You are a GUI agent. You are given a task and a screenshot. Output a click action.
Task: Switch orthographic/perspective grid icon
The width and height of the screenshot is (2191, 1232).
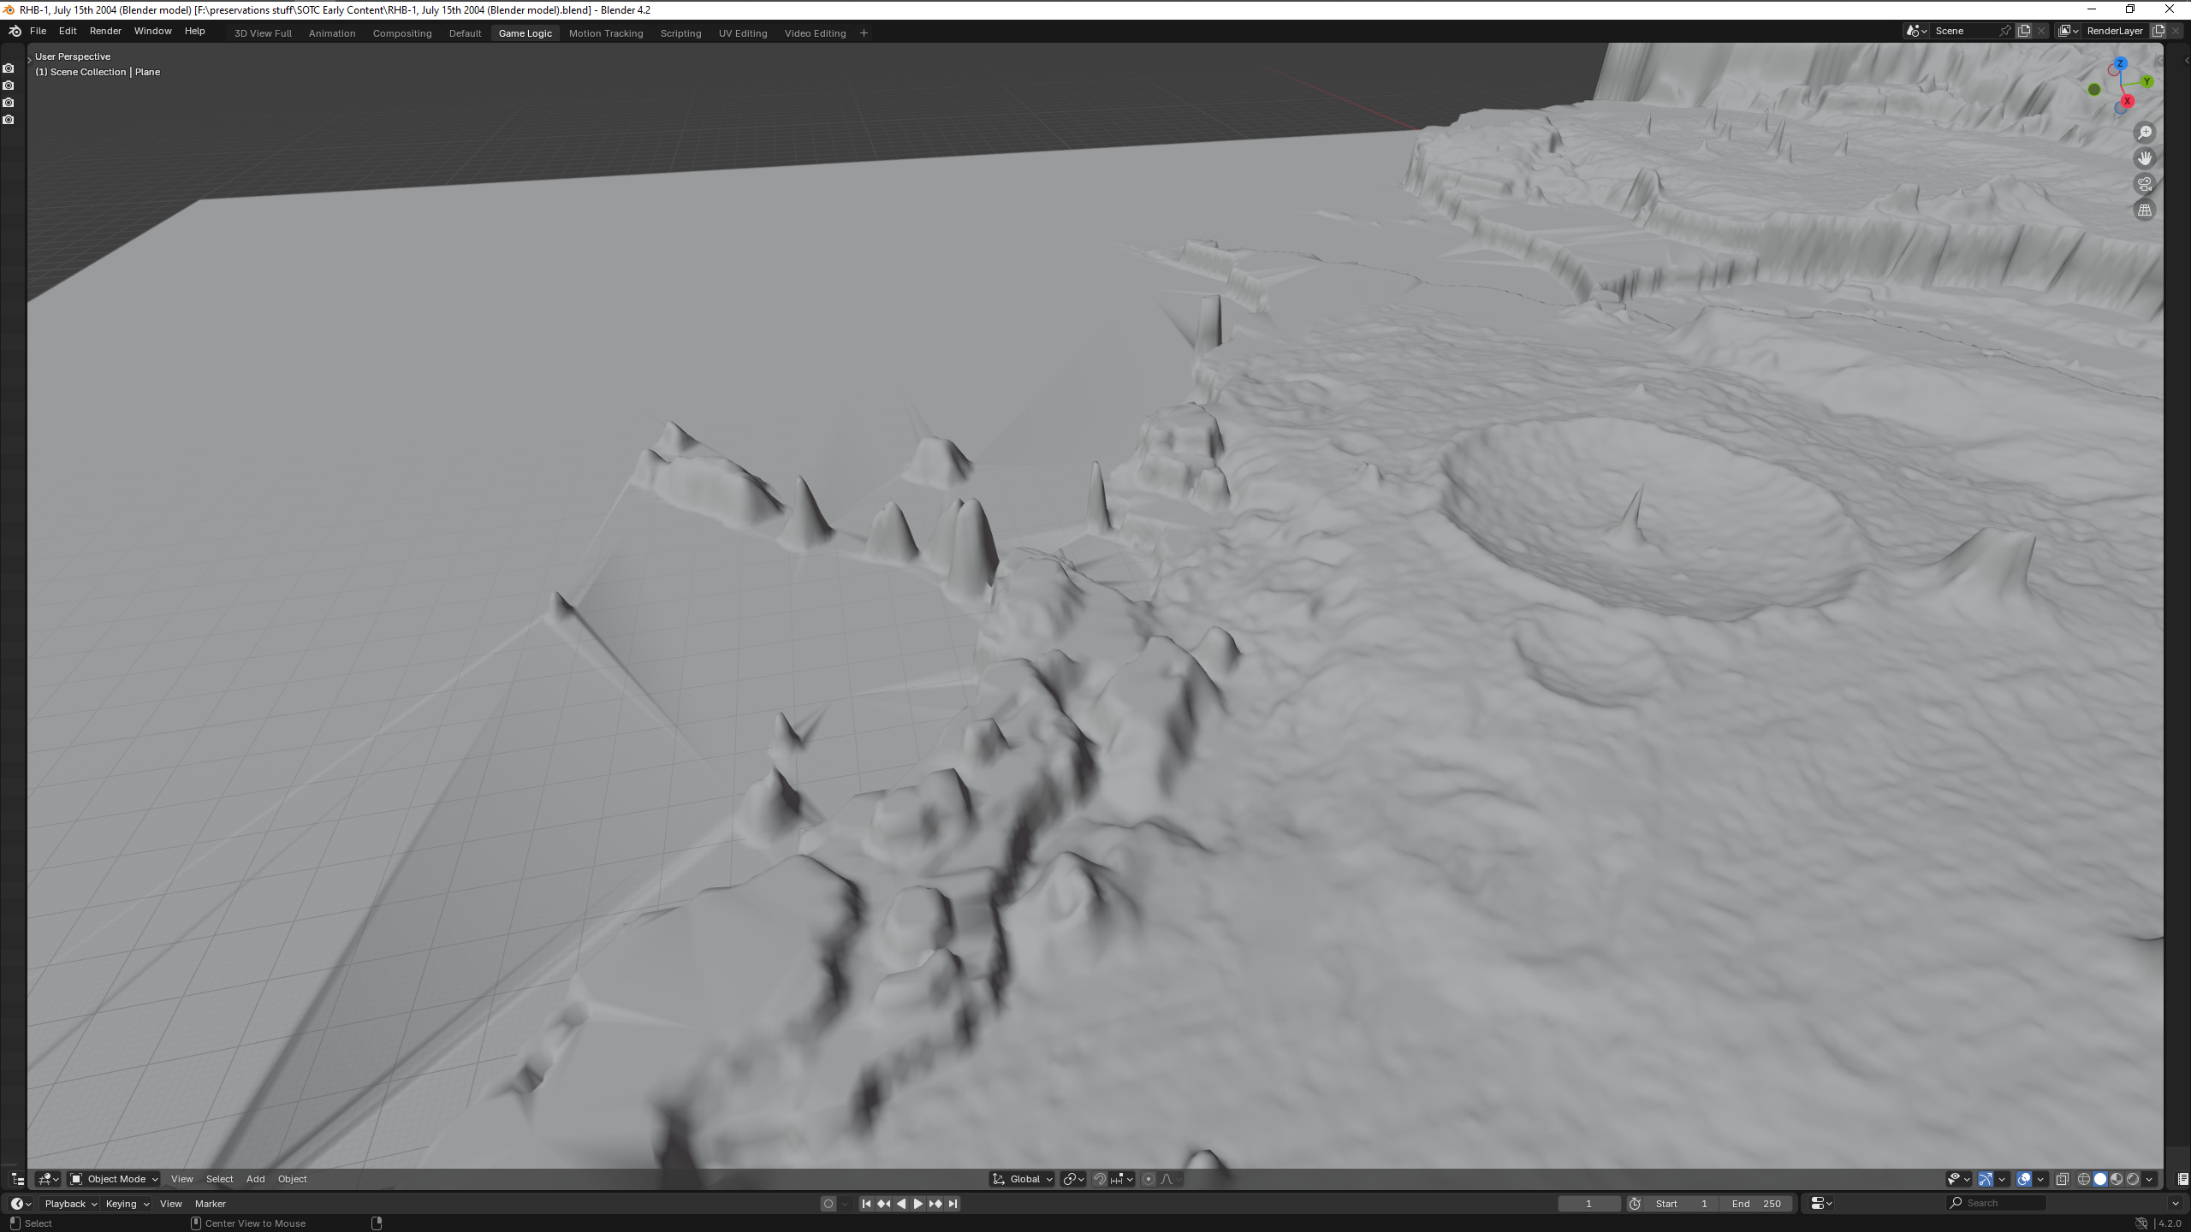[x=2144, y=210]
